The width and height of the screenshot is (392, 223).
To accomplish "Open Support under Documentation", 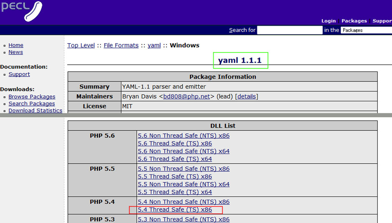I will [x=19, y=74].
